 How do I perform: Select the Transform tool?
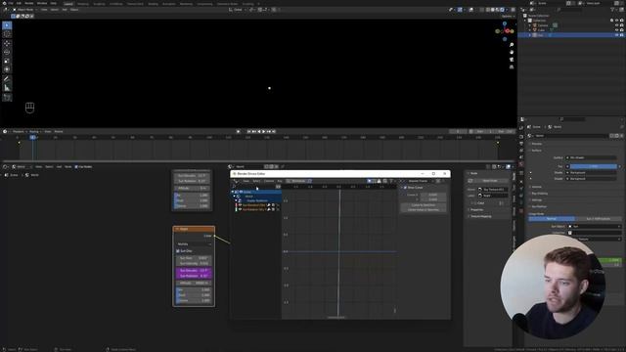[x=7, y=69]
